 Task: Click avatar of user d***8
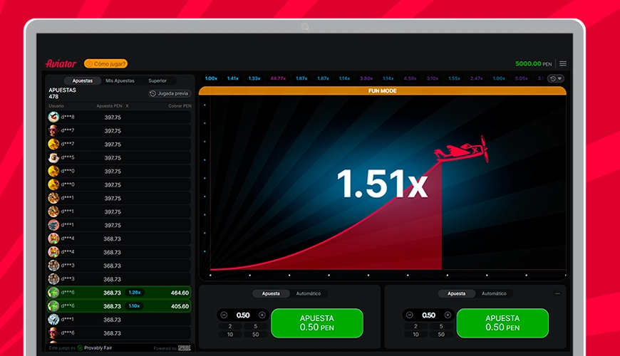pyautogui.click(x=53, y=117)
